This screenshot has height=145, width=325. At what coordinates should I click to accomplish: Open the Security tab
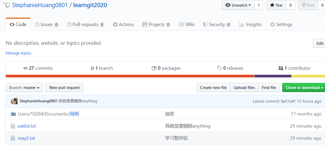(217, 24)
